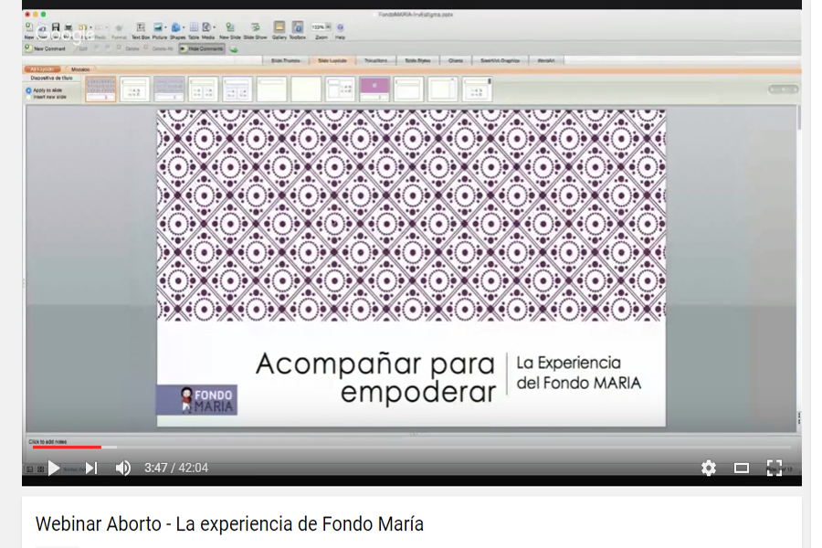Select the Apply to slide radio button
The height and width of the screenshot is (548, 822).
pyautogui.click(x=28, y=90)
